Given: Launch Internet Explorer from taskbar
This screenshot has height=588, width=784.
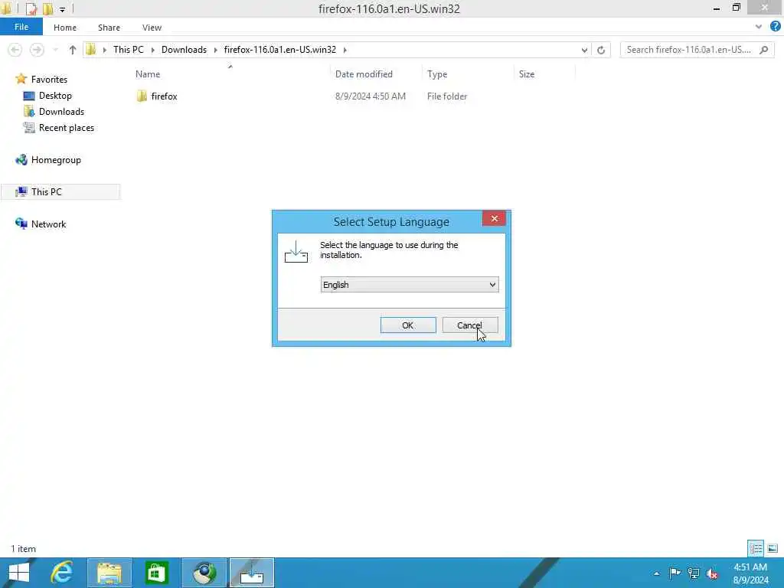Looking at the screenshot, I should (x=62, y=573).
